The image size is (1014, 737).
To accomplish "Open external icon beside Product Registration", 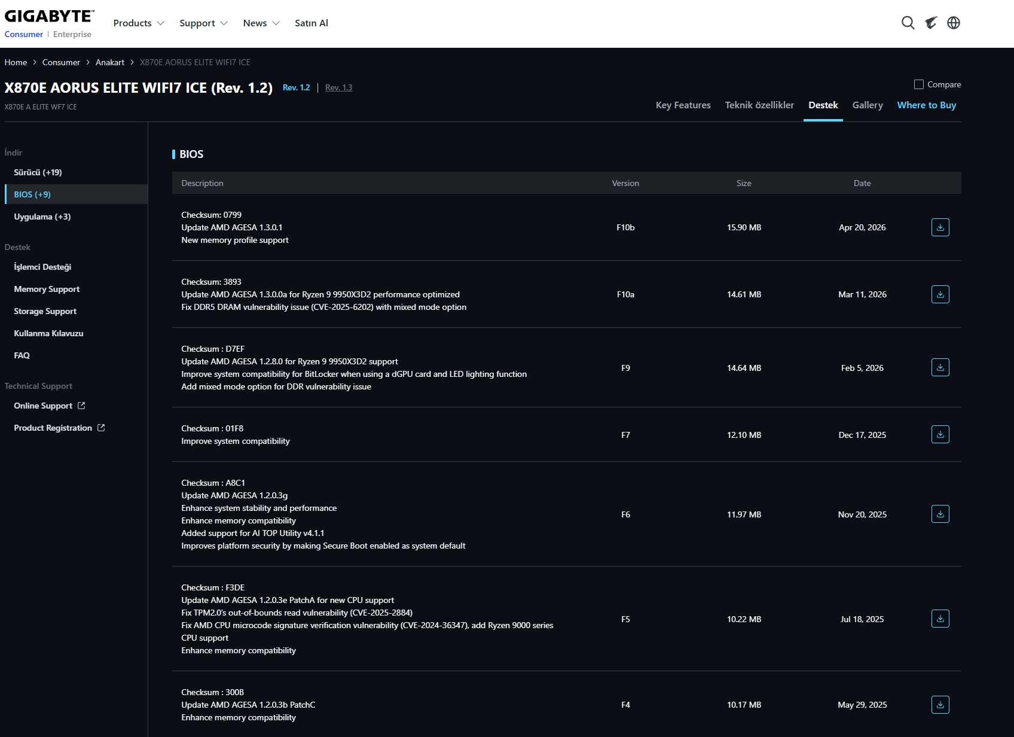I will coord(101,428).
